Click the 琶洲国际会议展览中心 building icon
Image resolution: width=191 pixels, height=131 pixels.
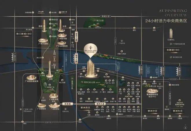point(152,91)
